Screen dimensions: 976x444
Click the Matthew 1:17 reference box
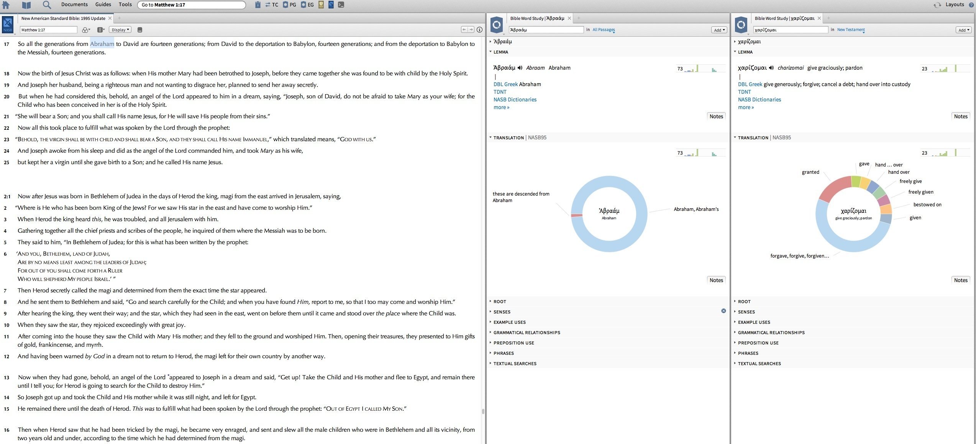[48, 30]
